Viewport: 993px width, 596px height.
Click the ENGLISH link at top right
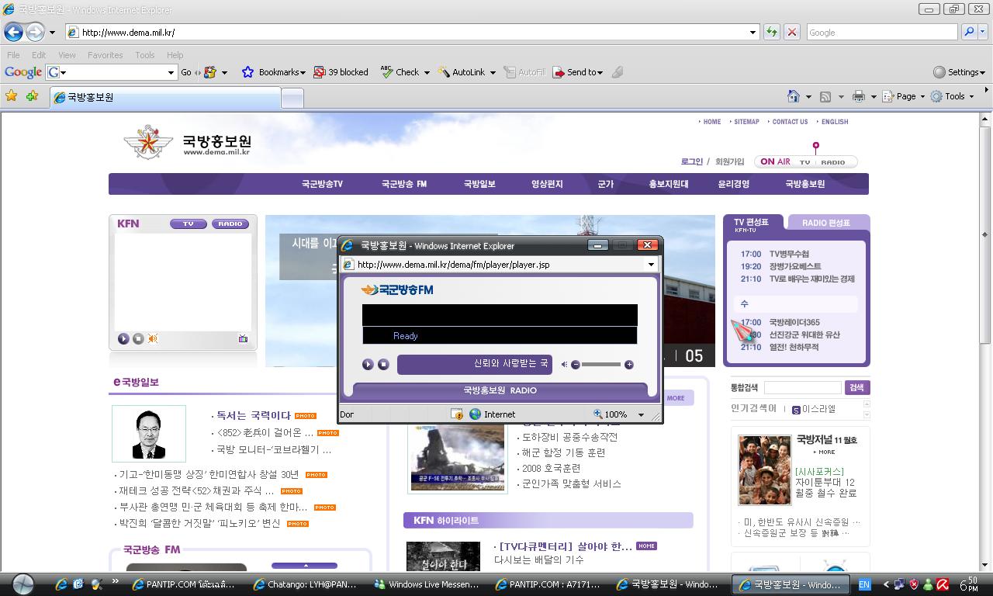pos(834,122)
